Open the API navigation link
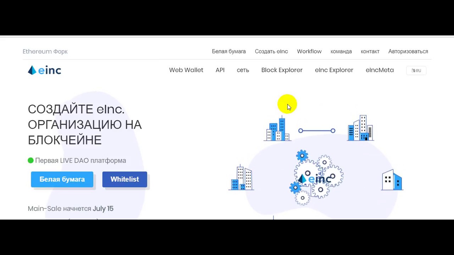Image resolution: width=454 pixels, height=255 pixels. [x=220, y=70]
